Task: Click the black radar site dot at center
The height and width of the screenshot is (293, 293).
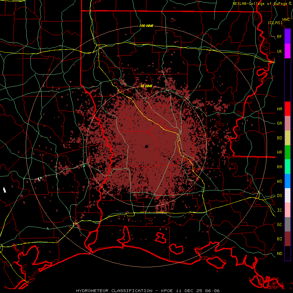Action: 146,146
